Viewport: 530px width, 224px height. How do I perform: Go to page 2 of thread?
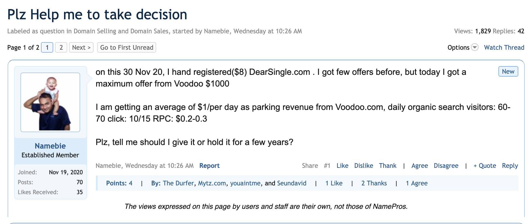point(61,47)
